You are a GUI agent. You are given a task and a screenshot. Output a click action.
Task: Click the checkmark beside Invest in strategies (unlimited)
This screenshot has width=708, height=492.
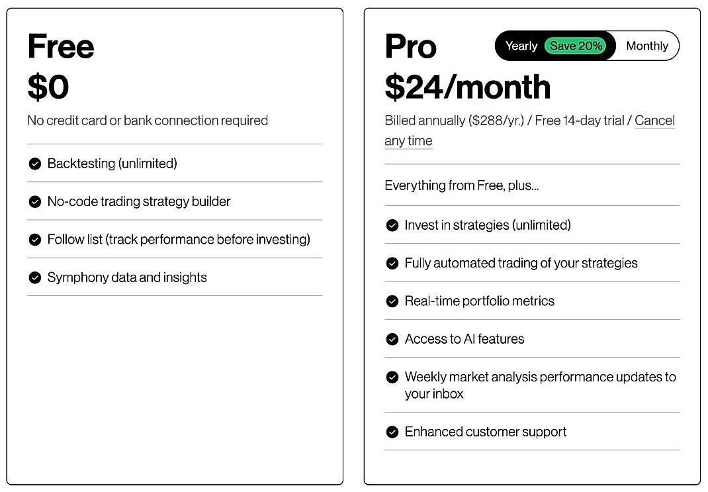(391, 225)
